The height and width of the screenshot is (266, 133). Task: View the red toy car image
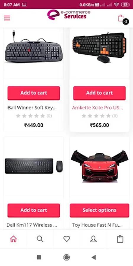point(99,166)
